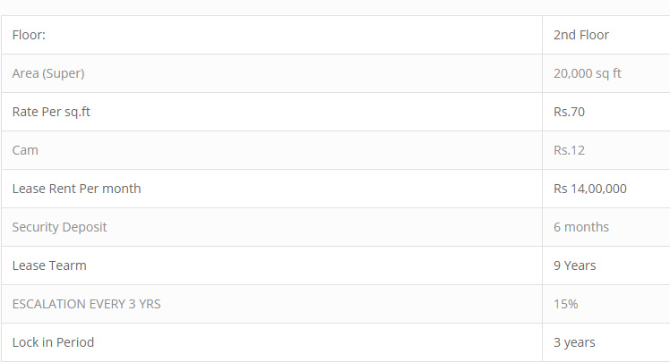This screenshot has height=362, width=670.
Task: Click the 'Cam' row label
Action: (25, 150)
